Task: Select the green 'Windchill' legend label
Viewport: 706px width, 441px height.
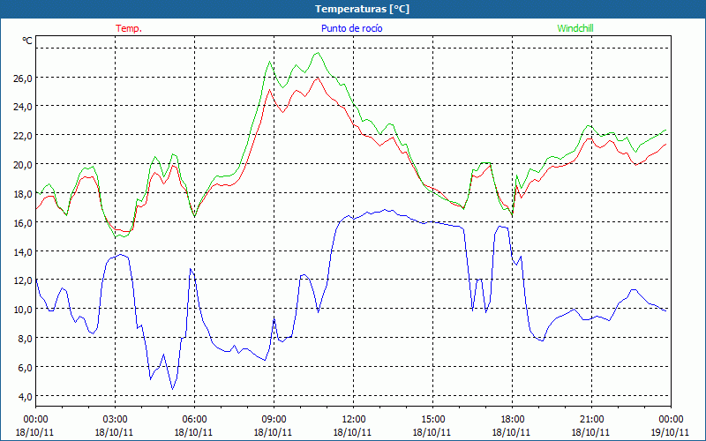Action: [575, 28]
